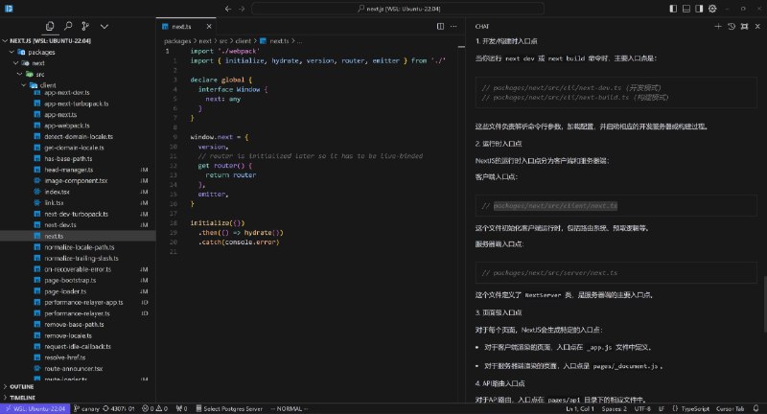Screen dimensions: 767x414
Task: Click the canary git branch in status bar
Action: [86, 408]
